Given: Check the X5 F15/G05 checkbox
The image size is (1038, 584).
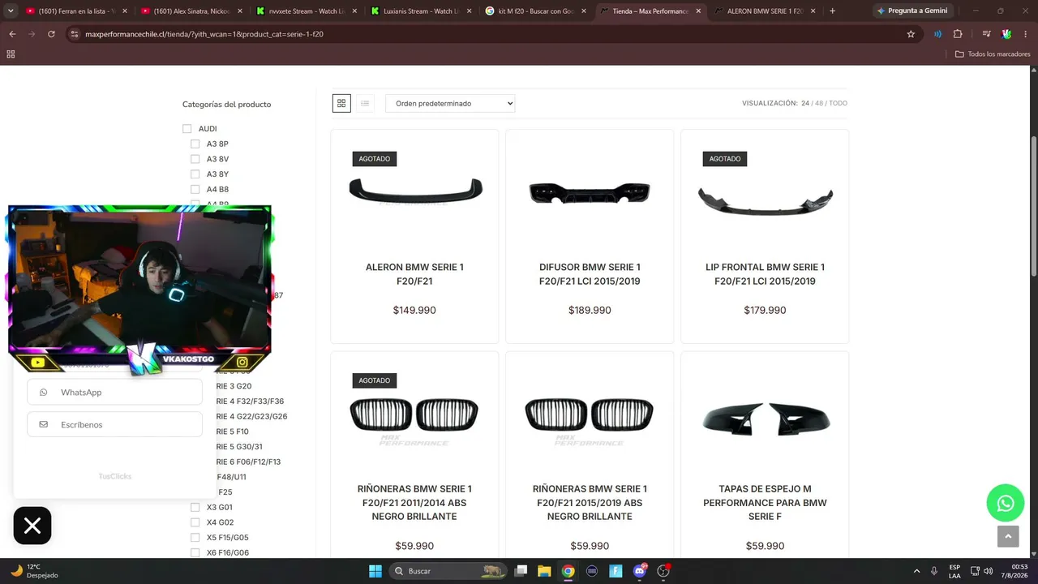Looking at the screenshot, I should (x=195, y=537).
